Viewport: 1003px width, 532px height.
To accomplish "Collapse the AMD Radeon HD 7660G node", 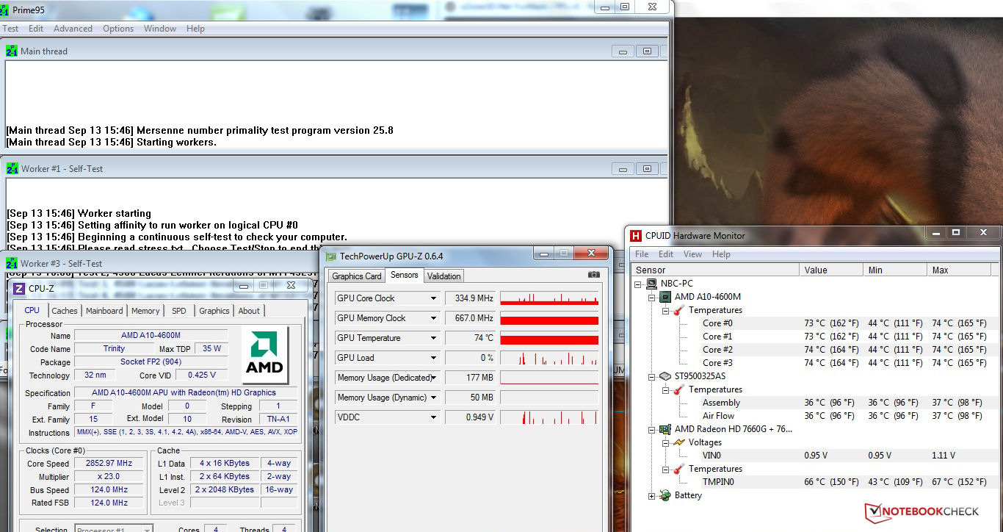I will 652,429.
